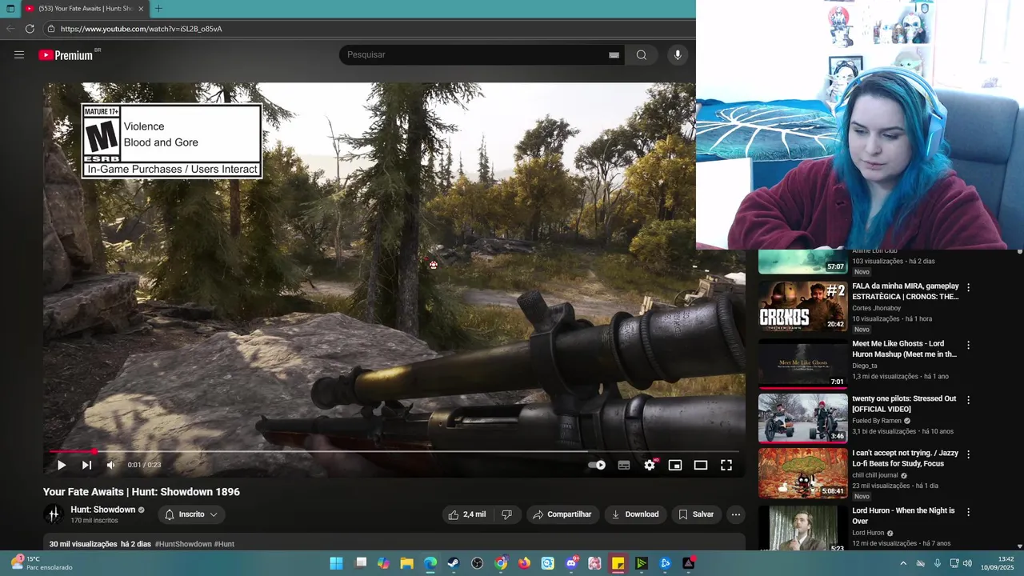Screen dimensions: 1024x576
Task: Open Steam from taskbar
Action: 454,563
